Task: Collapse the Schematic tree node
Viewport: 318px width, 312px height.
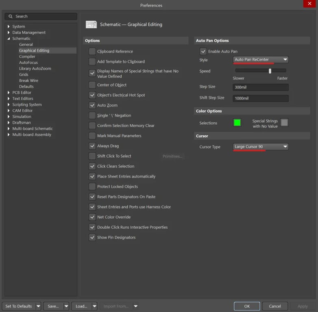Action: 9,39
